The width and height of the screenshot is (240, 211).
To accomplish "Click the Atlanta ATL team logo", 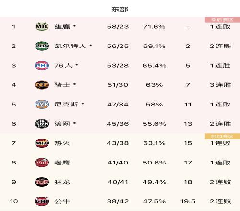I will point(42,163).
